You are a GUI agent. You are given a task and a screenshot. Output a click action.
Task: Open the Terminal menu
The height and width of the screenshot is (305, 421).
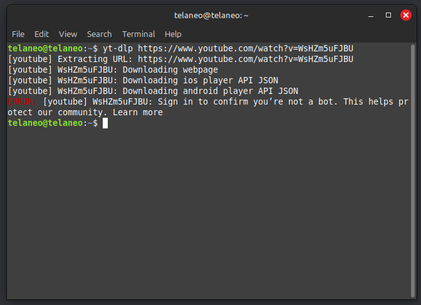point(138,34)
